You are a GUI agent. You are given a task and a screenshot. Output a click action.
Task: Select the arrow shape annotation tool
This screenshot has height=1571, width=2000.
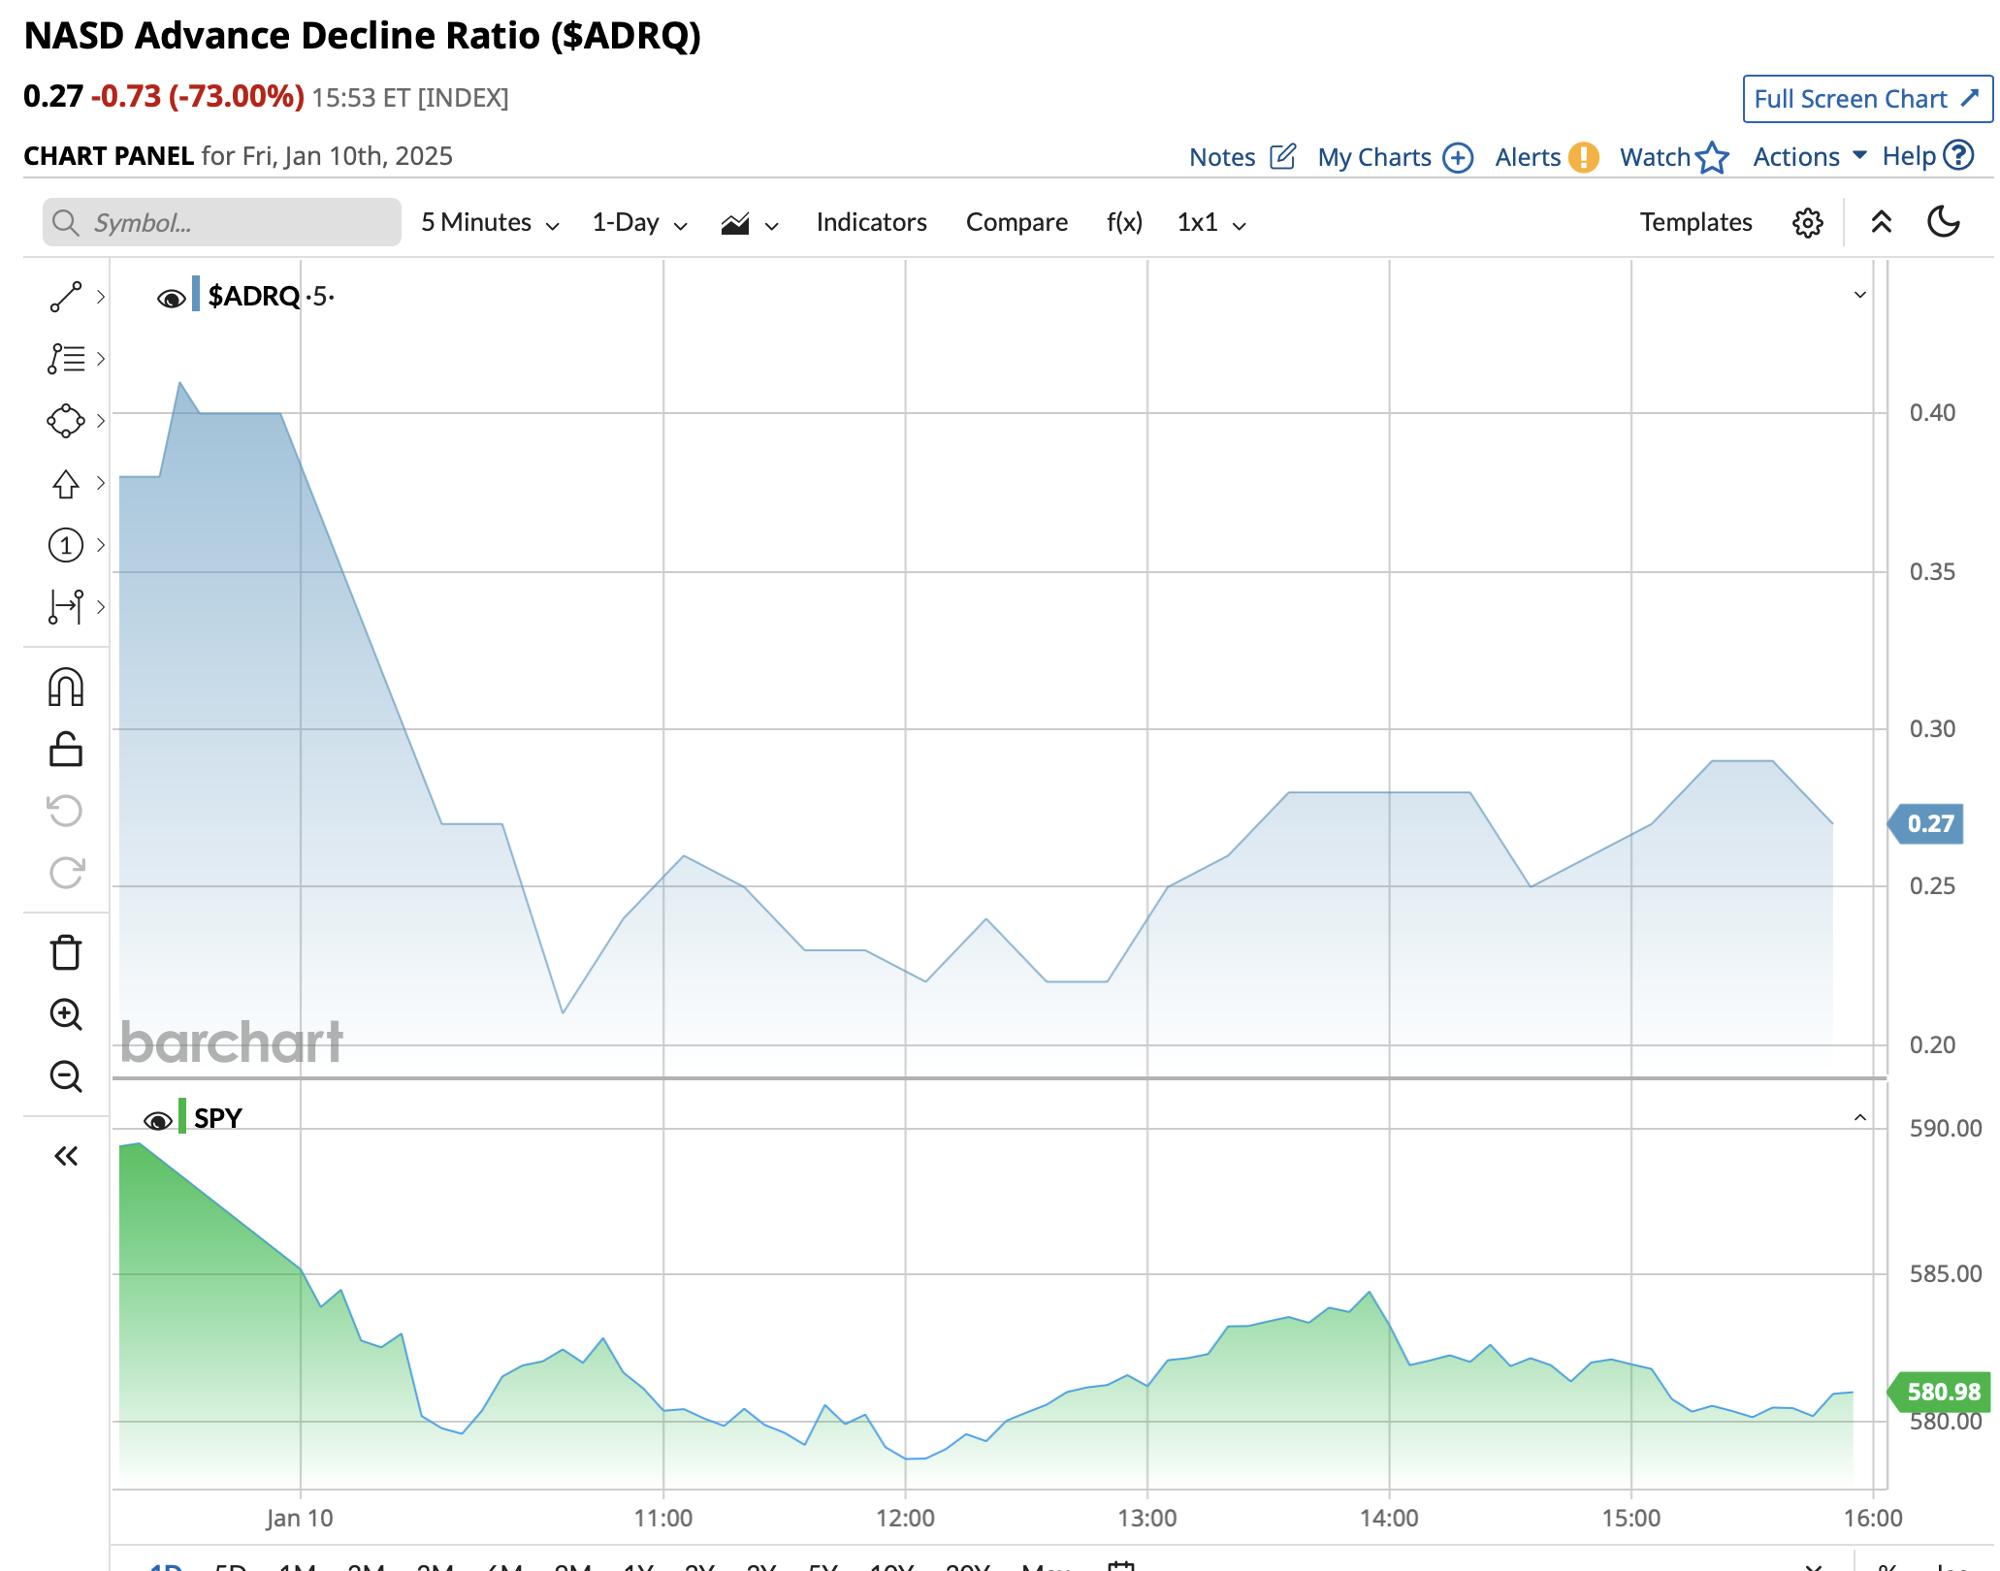coord(66,483)
